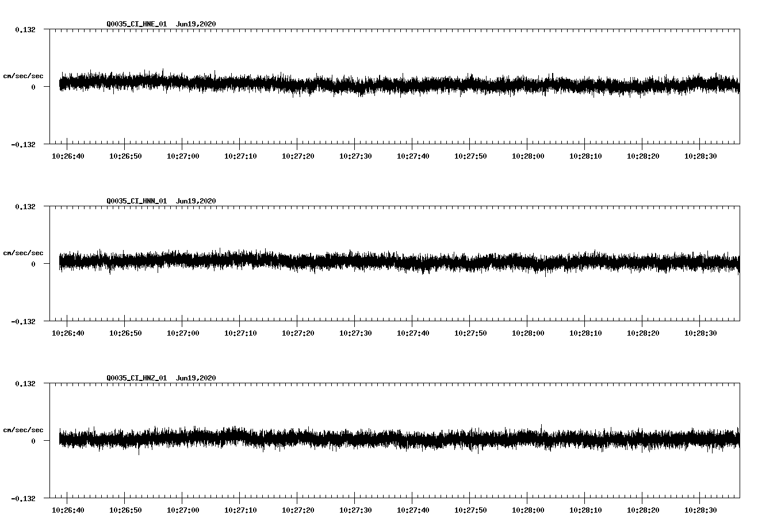Click the 10:27:40 time label on HNN axis

coord(413,333)
